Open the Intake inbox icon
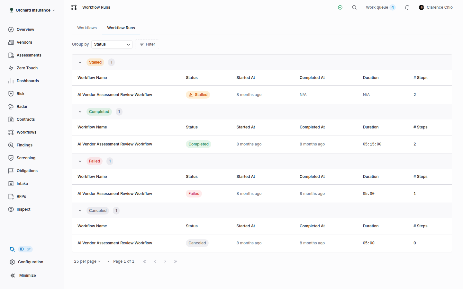 pyautogui.click(x=11, y=184)
